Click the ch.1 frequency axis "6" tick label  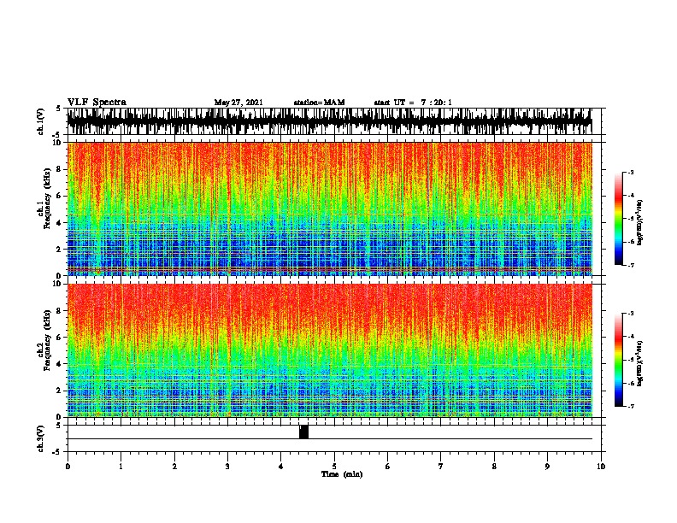coord(59,196)
